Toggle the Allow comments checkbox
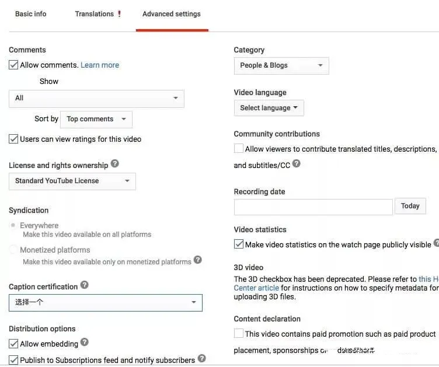 13,65
